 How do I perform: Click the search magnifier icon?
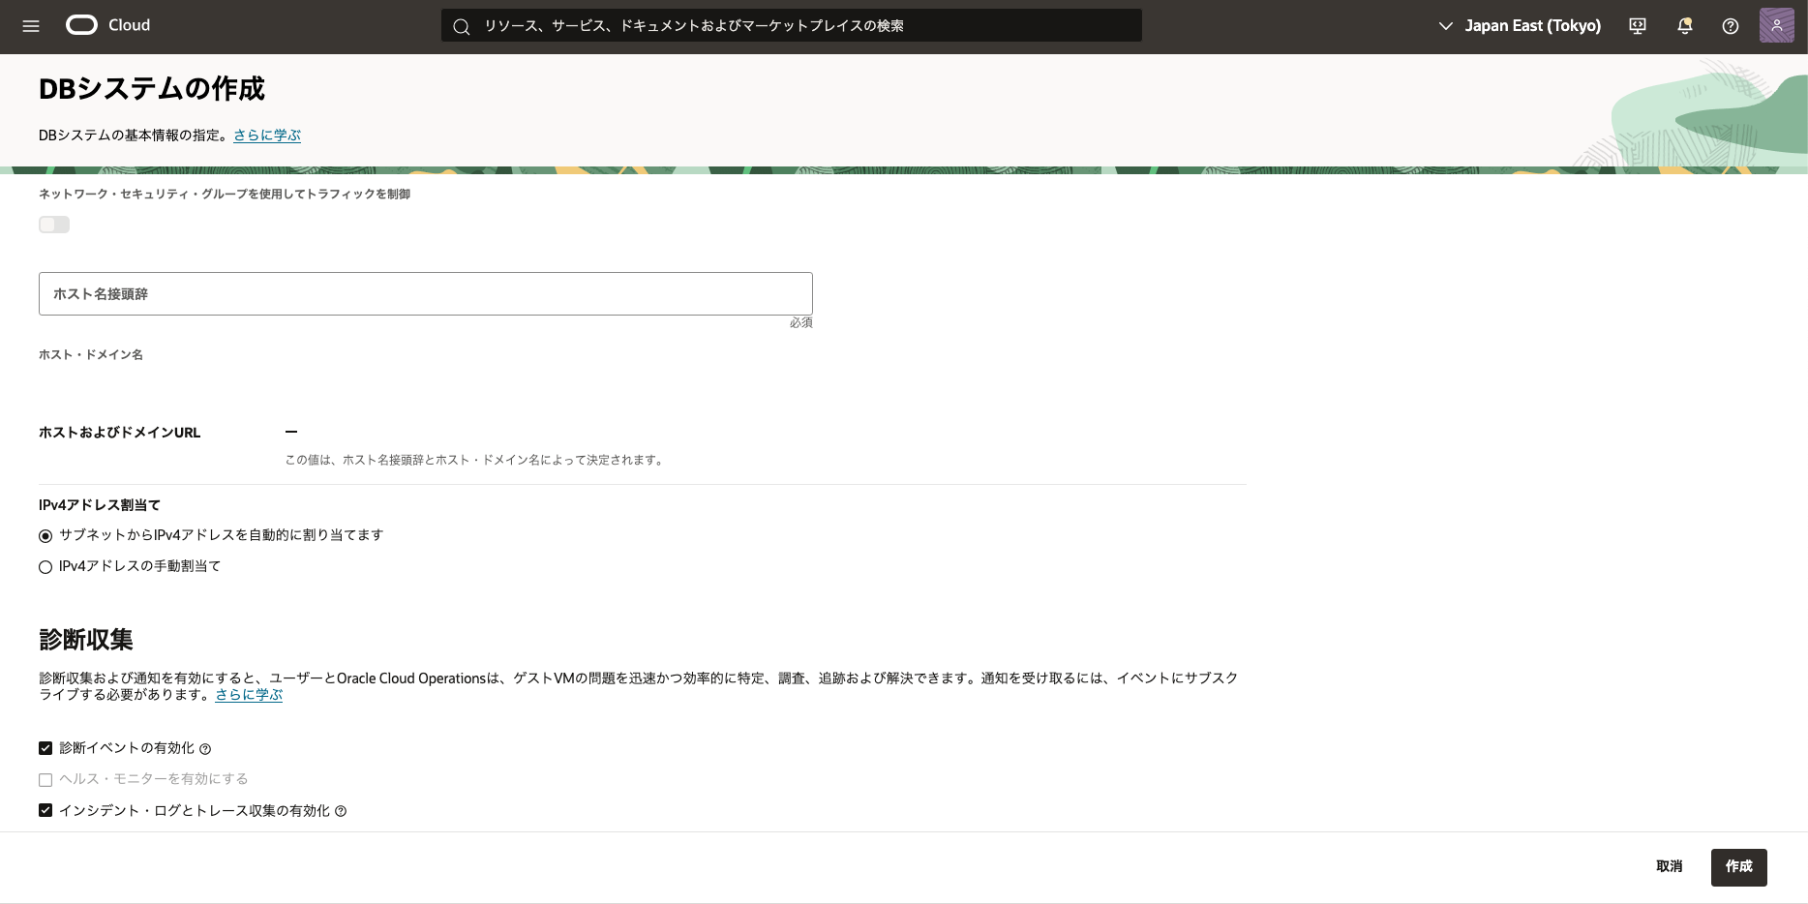point(462,26)
